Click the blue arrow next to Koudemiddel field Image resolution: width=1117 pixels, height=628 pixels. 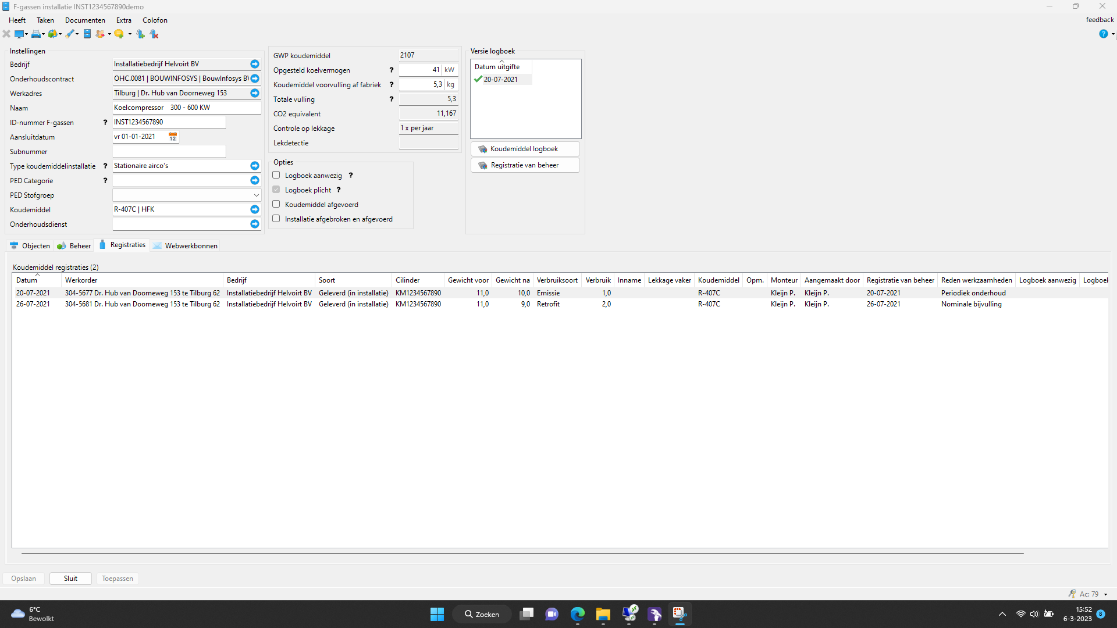coord(255,209)
